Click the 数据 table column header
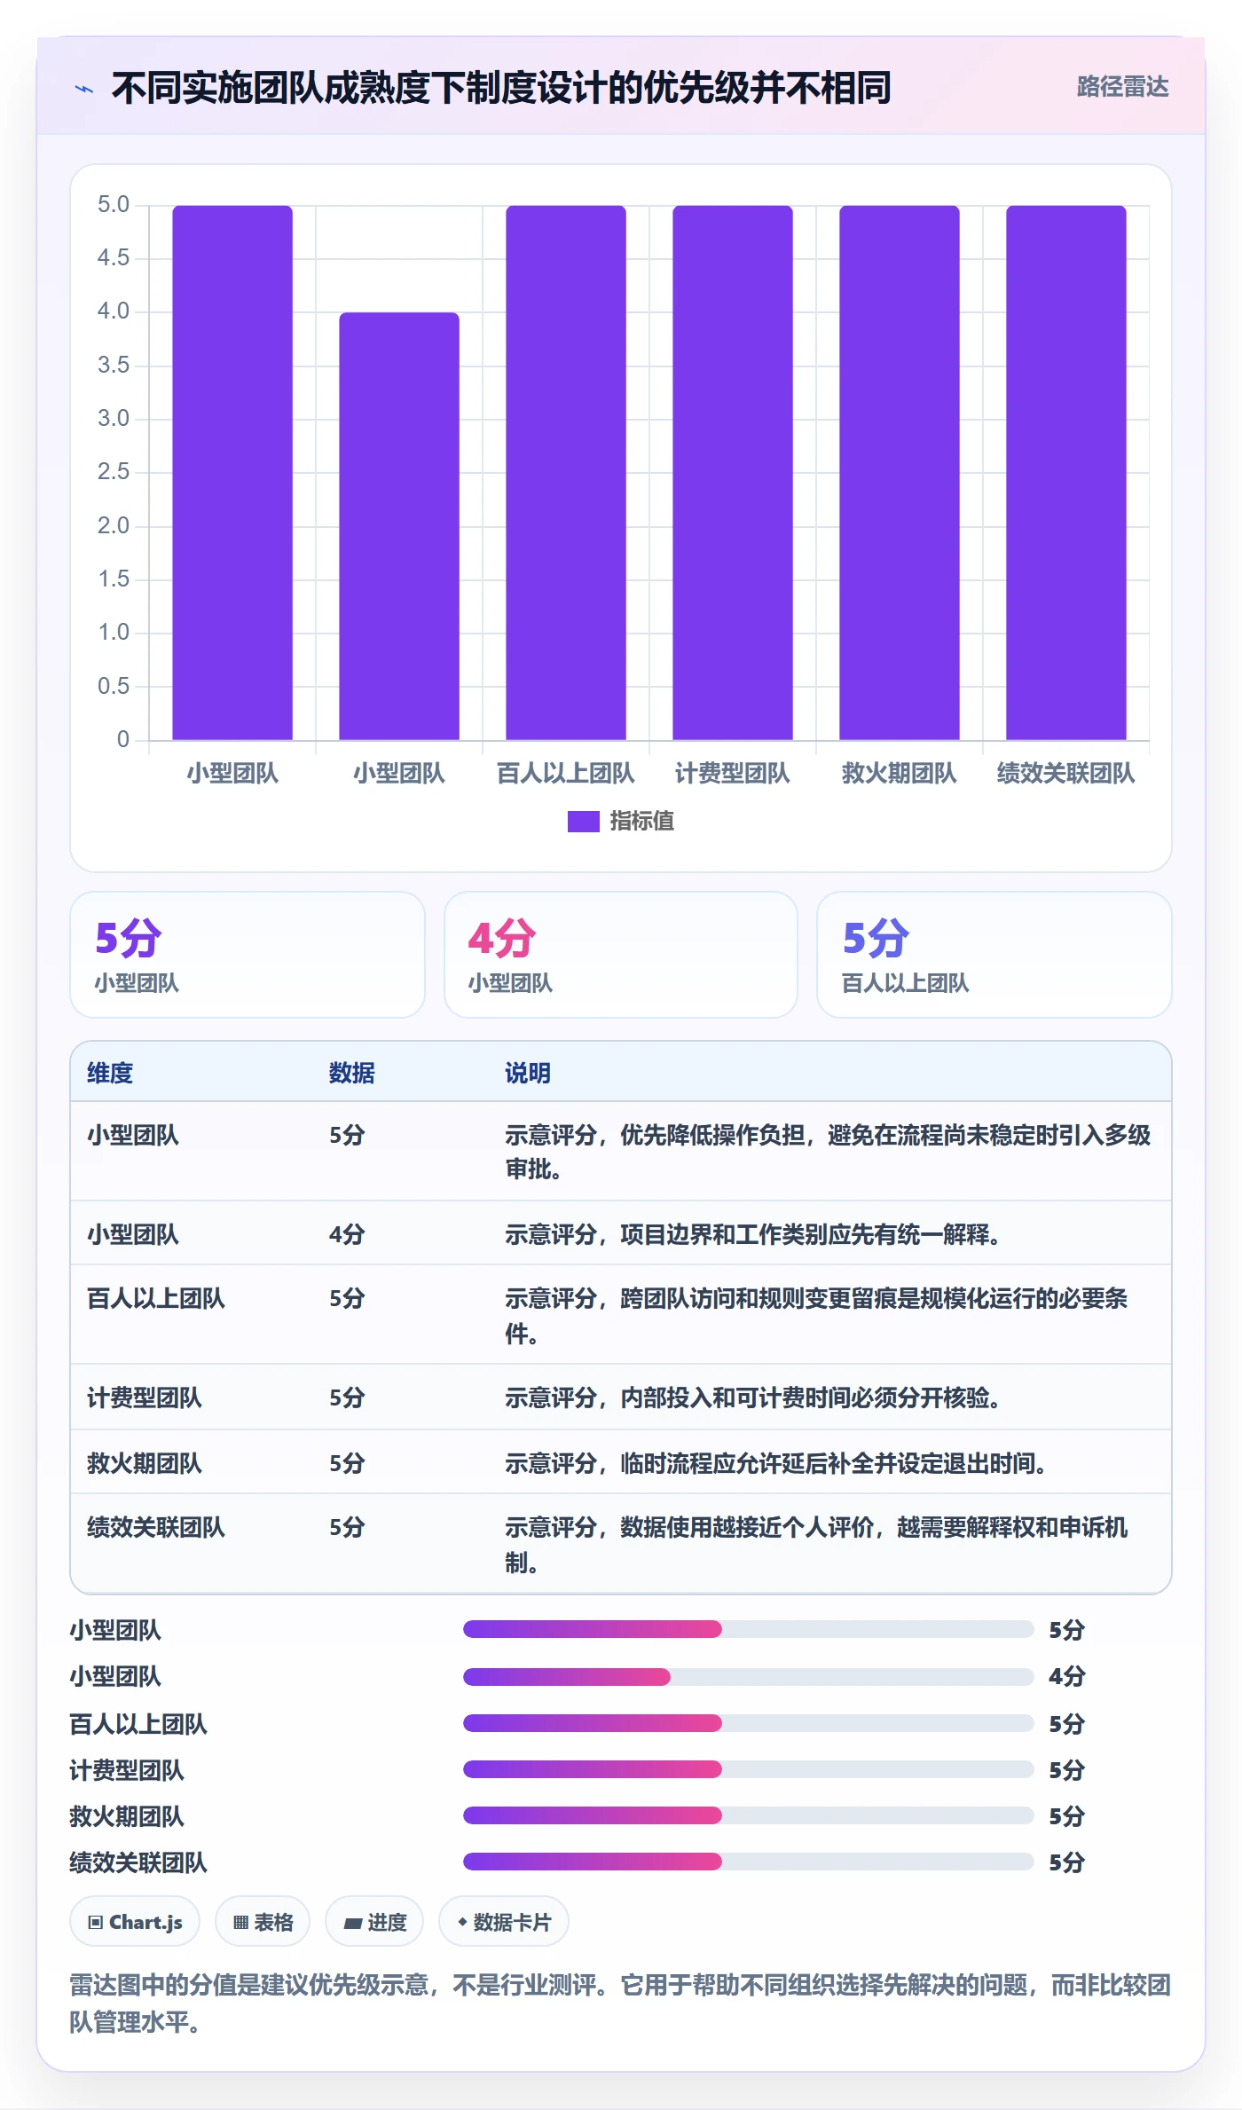 click(x=351, y=1073)
